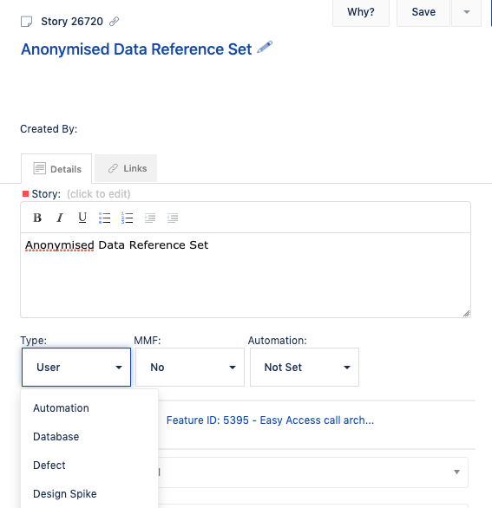Switch to the Links tab
Viewport: 492px width, 508px height.
pos(126,168)
